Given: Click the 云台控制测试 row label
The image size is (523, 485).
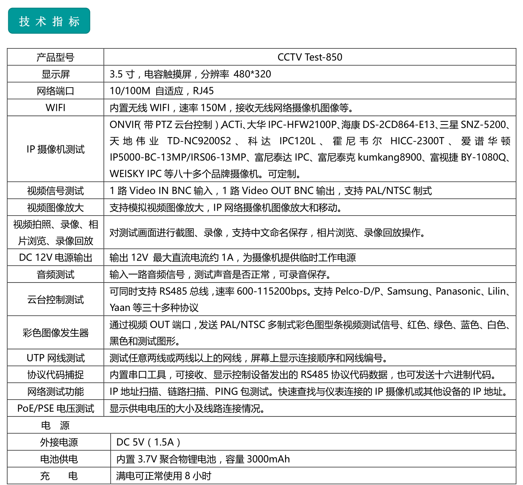Looking at the screenshot, I should tap(55, 300).
